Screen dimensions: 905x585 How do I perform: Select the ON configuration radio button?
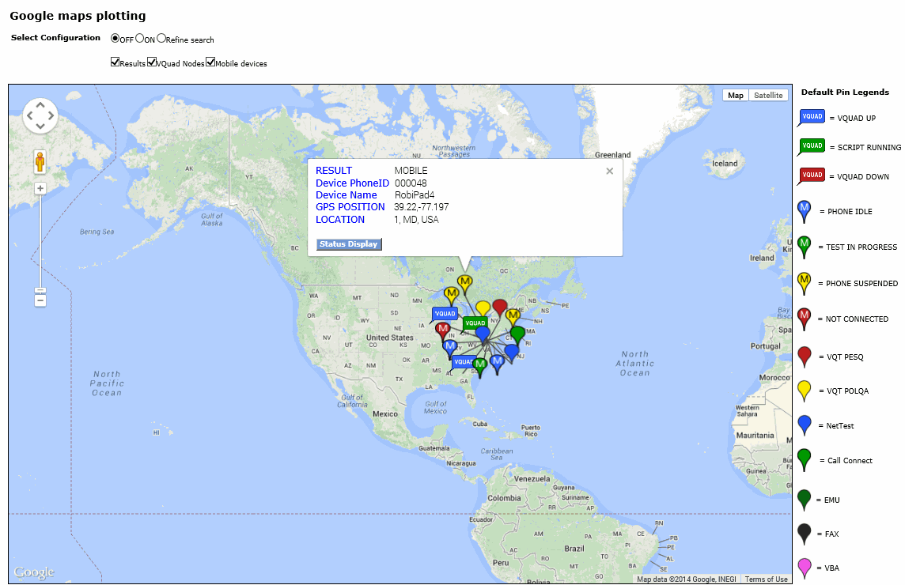point(140,38)
